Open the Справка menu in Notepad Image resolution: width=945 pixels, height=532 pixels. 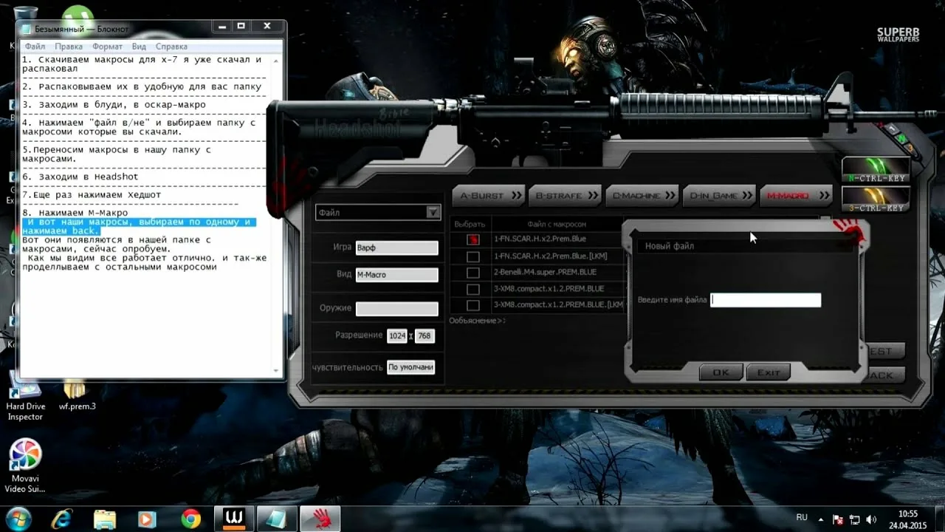point(171,47)
